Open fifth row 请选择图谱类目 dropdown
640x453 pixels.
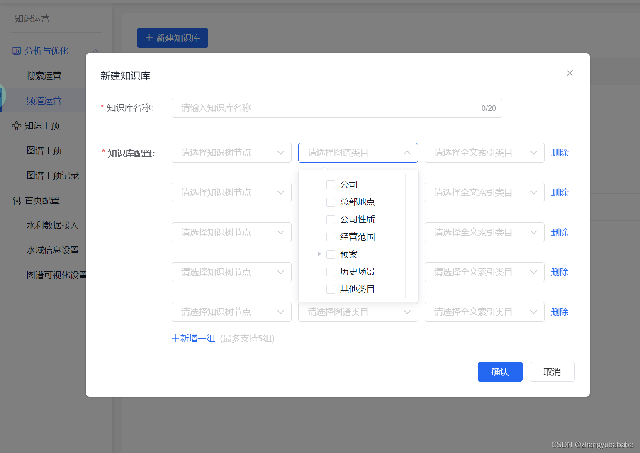358,312
